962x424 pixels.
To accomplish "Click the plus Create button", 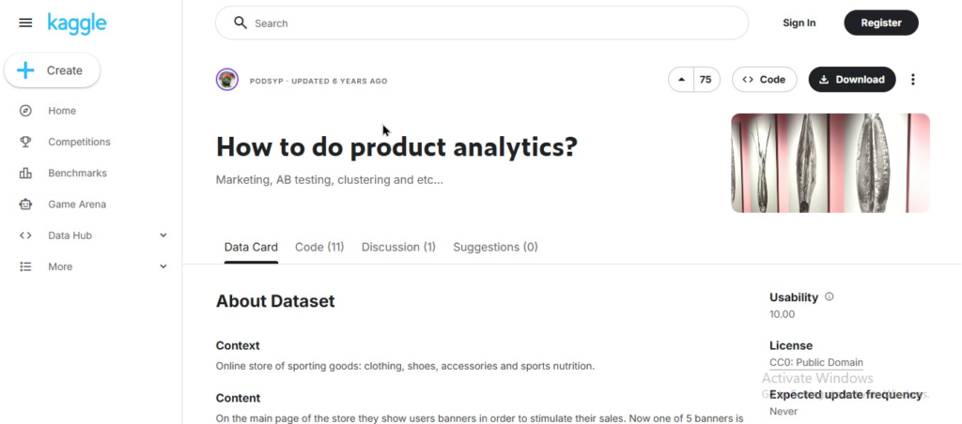I will point(53,70).
